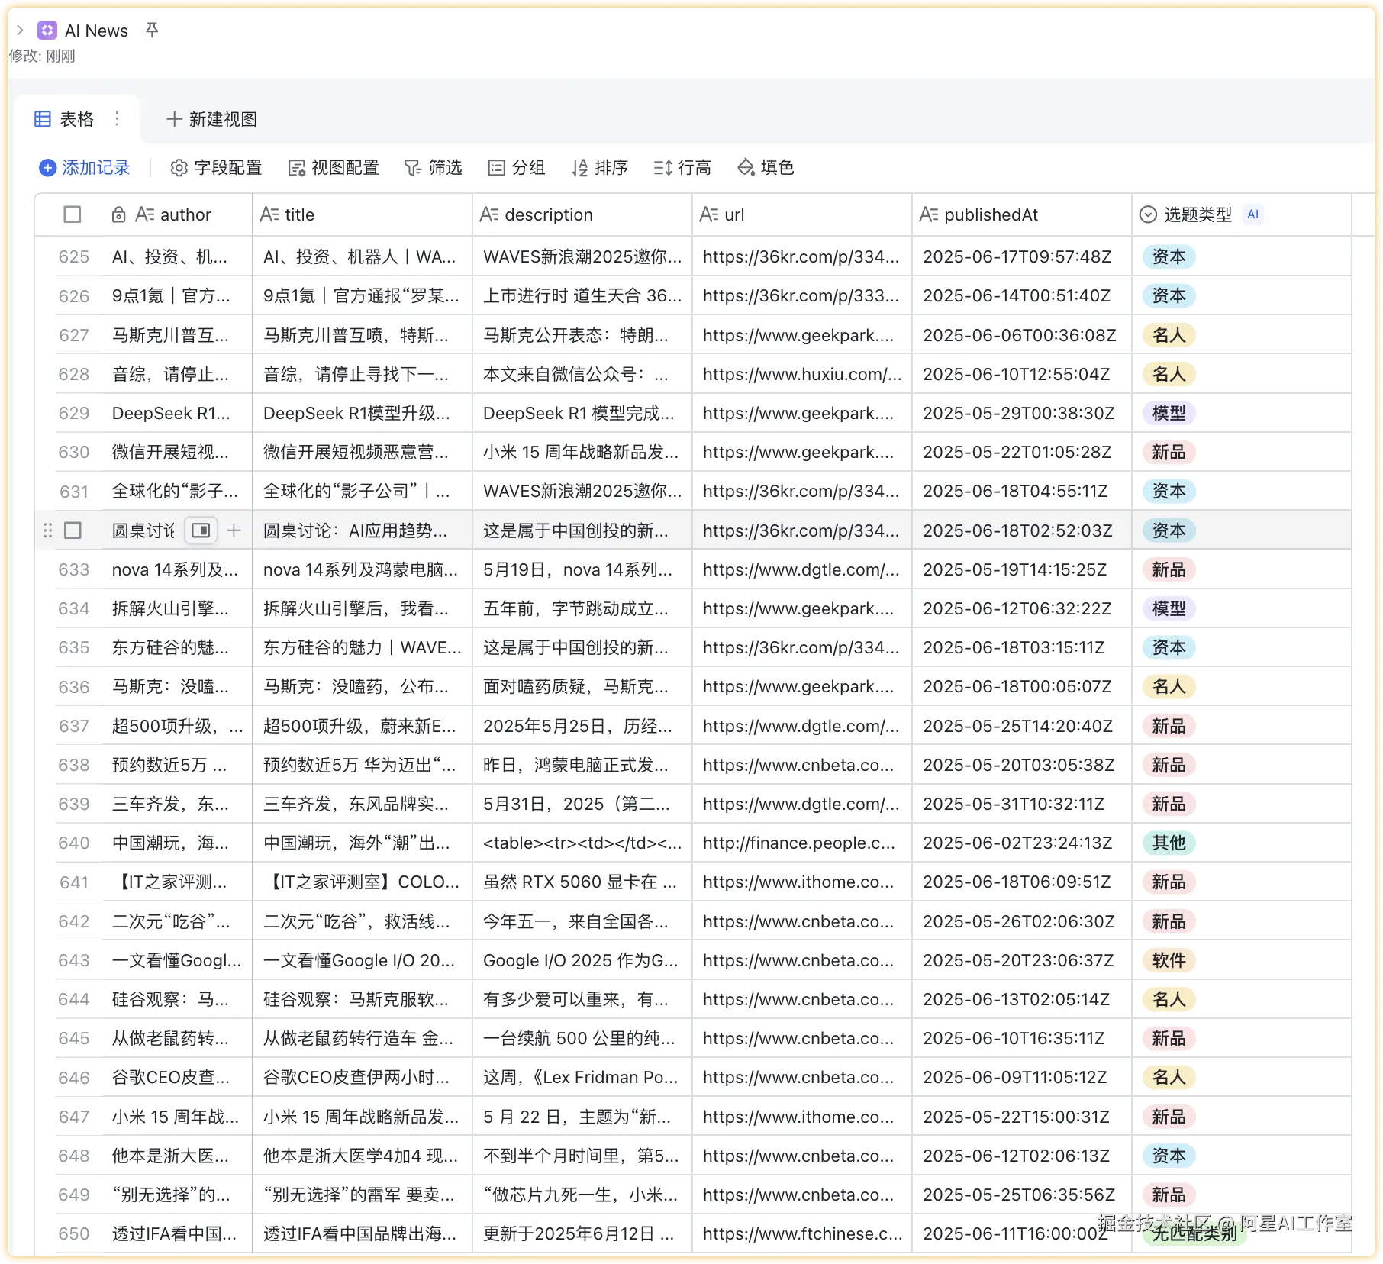This screenshot has width=1383, height=1264.
Task: Select the title cell 东方硅谷的魅力
Action: 363,647
